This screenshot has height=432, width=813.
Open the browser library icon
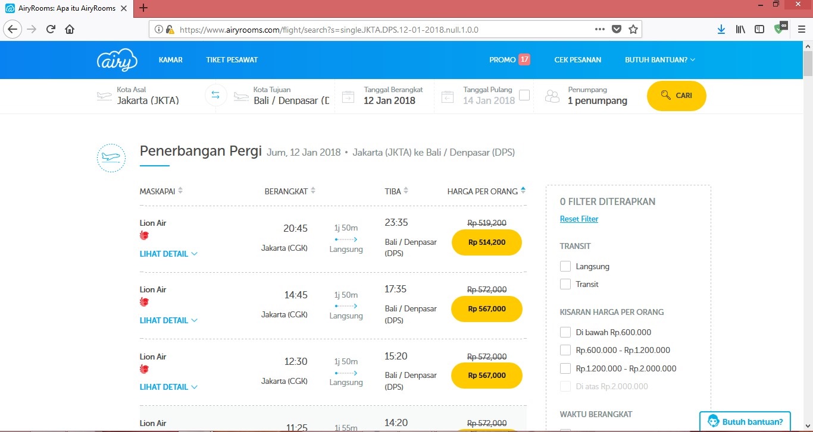pyautogui.click(x=740, y=29)
